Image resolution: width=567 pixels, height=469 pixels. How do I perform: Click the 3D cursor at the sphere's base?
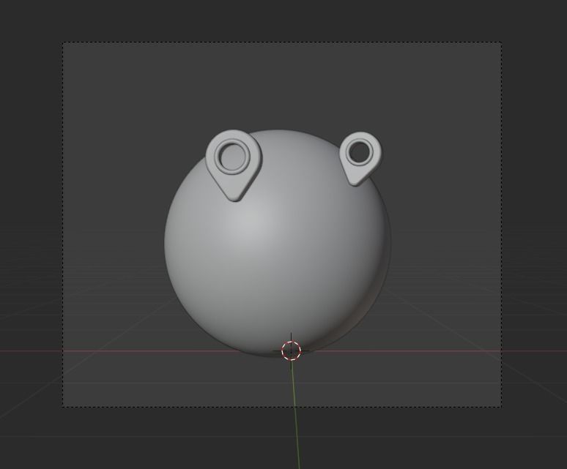coord(291,350)
